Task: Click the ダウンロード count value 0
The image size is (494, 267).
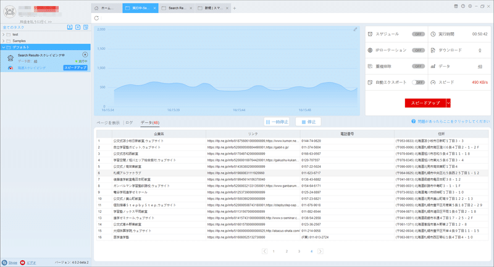Action: click(x=480, y=51)
